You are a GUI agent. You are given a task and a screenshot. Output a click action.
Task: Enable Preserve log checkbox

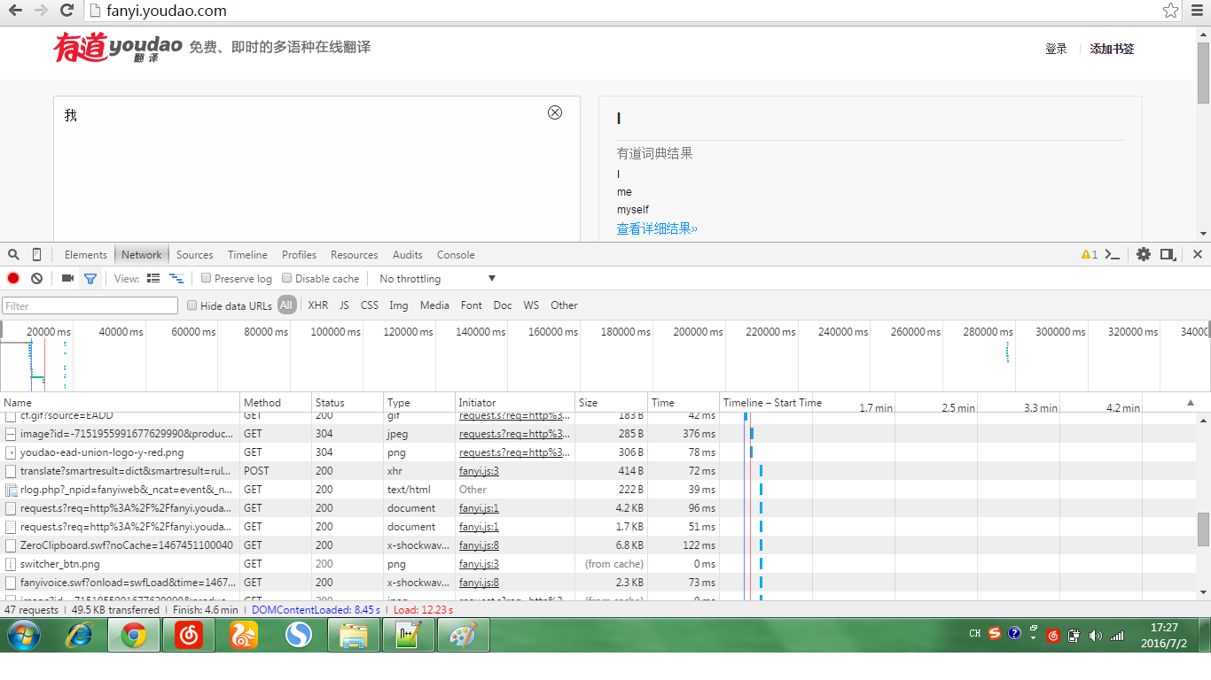point(206,278)
